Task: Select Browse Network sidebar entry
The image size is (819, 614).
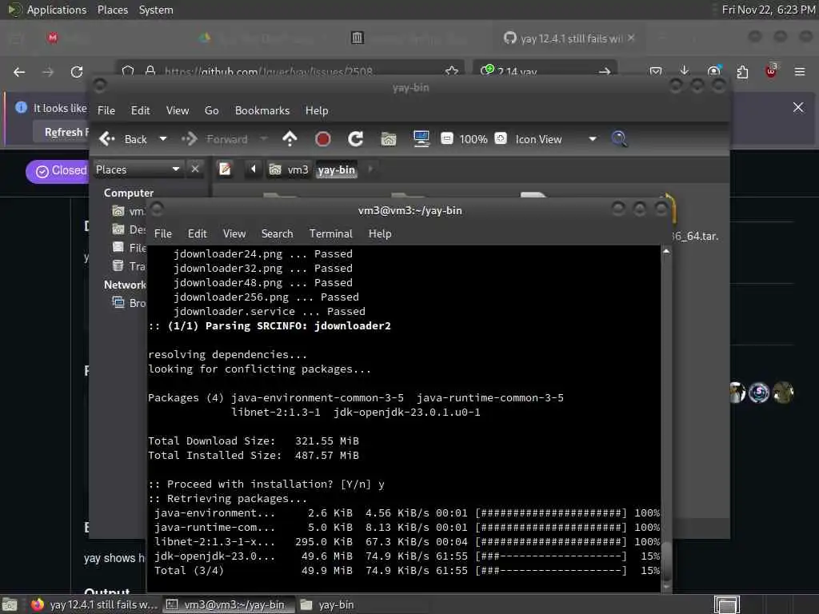Action: [x=129, y=303]
